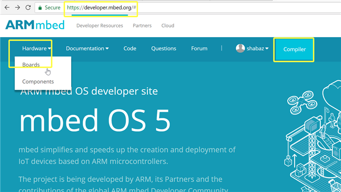This screenshot has width=341, height=192.
Task: Visit the Cloud link in the header
Action: coord(167,26)
